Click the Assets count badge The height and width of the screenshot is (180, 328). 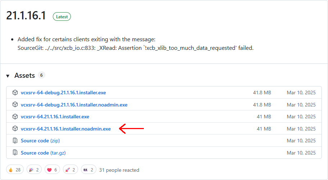coord(41,75)
